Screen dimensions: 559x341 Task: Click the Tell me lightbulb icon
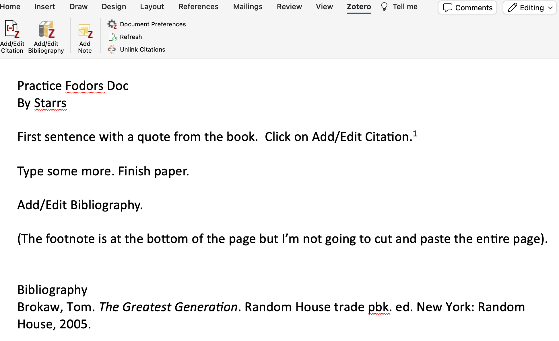point(384,7)
